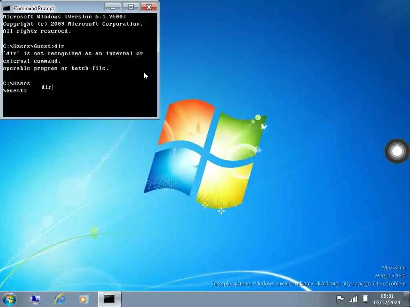Tap the floating round assistive button
The width and height of the screenshot is (410, 307).
(397, 151)
